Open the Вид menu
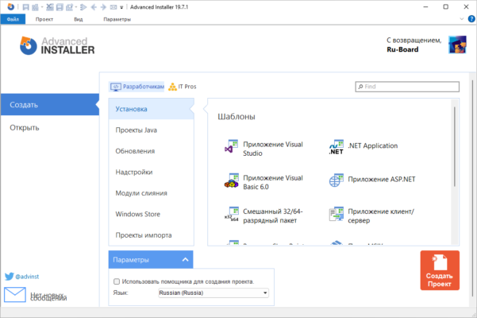Viewport: 477px width, 318px height. [x=79, y=19]
